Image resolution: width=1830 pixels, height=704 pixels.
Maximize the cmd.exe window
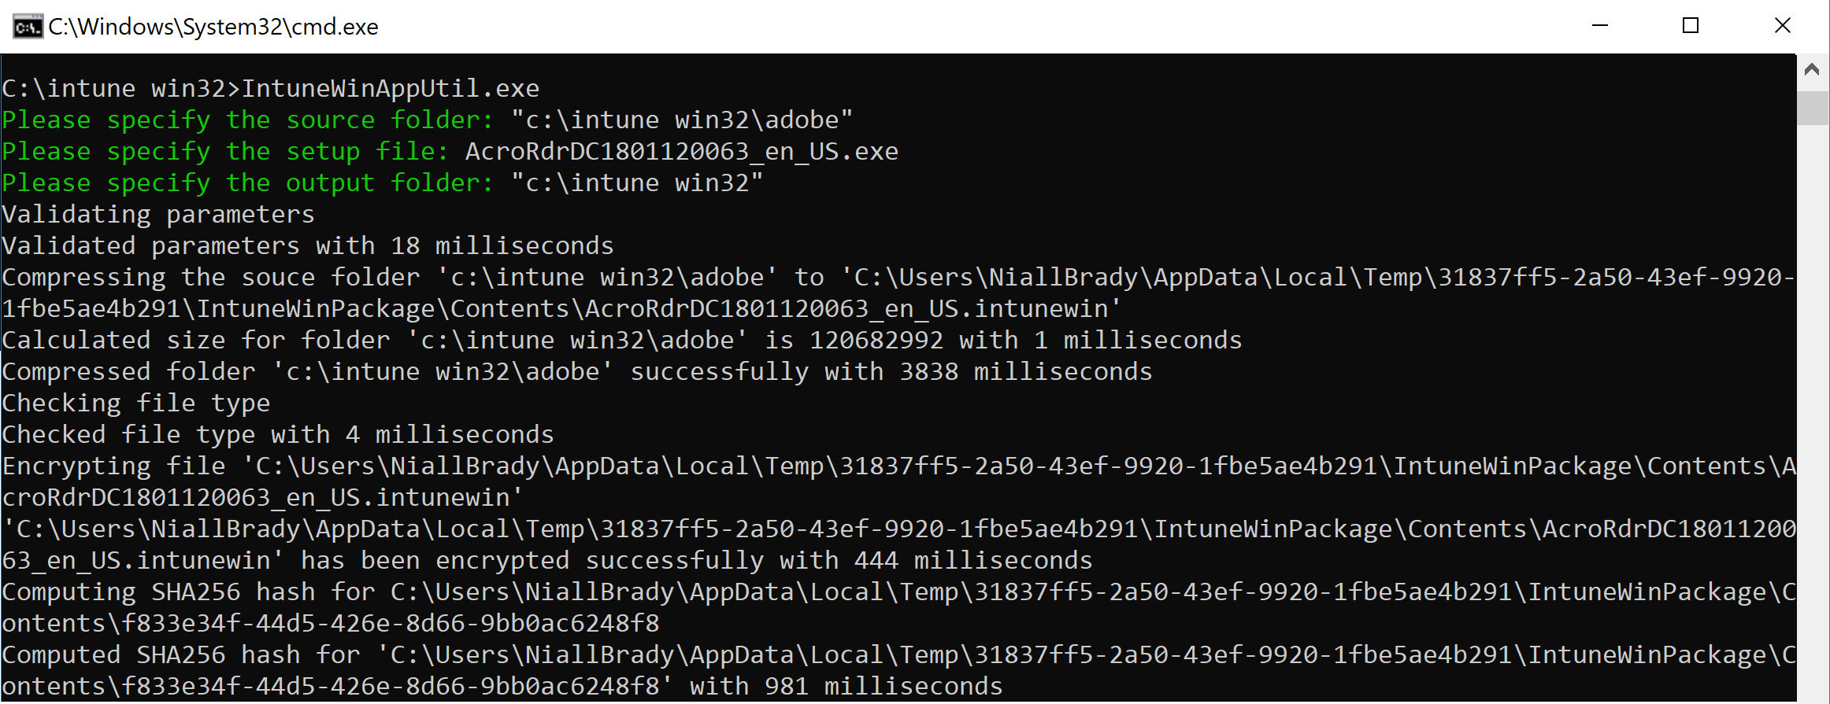coord(1690,26)
